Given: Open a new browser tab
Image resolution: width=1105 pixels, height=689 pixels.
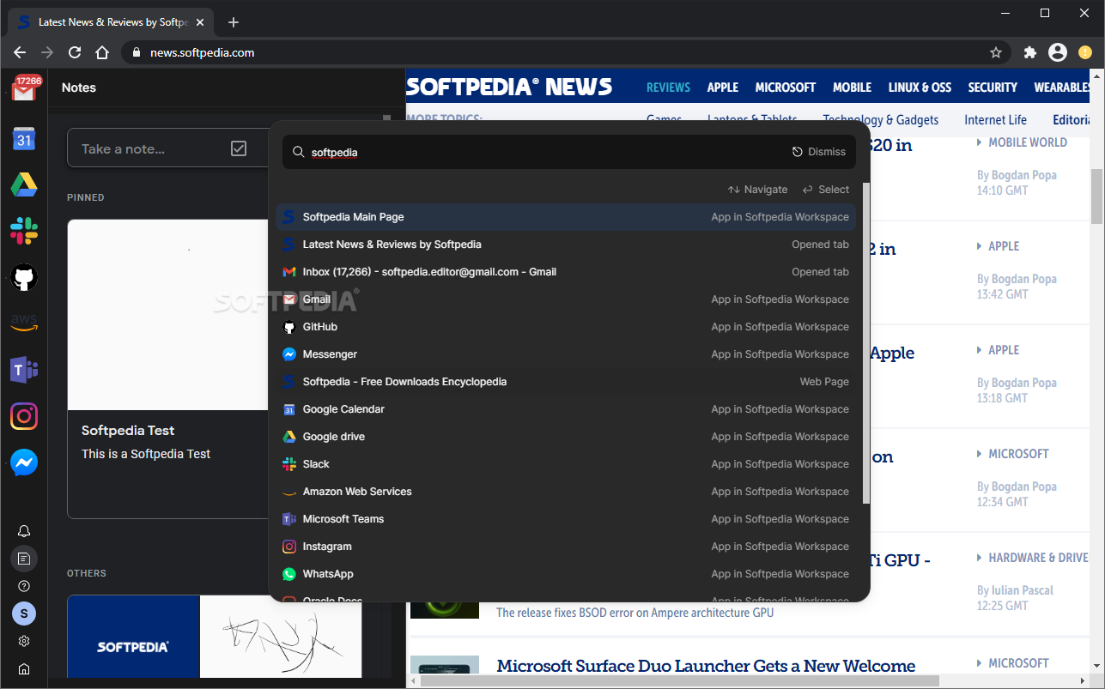Looking at the screenshot, I should (234, 22).
